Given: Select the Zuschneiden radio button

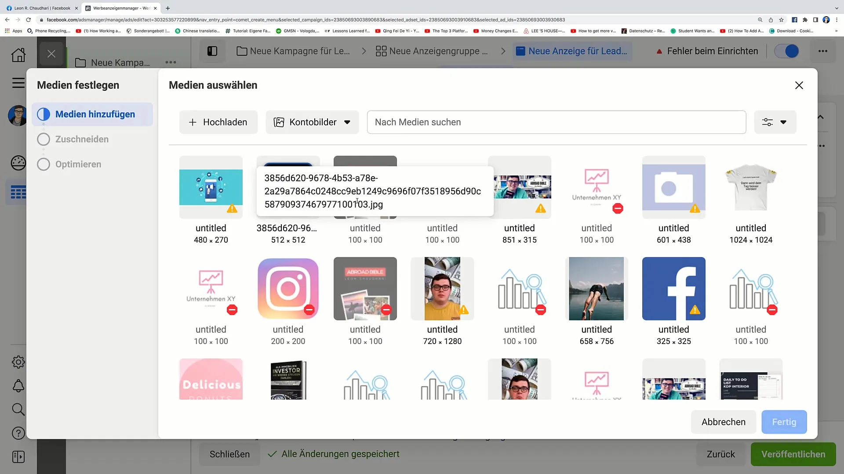Looking at the screenshot, I should click(43, 139).
